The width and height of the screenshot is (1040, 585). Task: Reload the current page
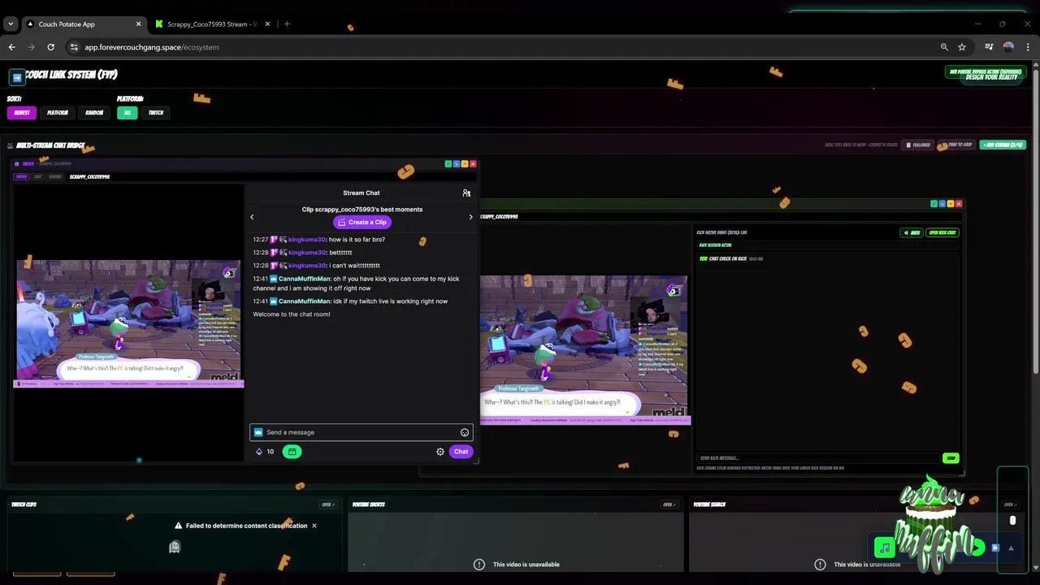tap(50, 47)
